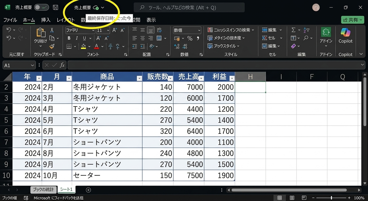Click the Percent style icon
Image resolution: width=368 pixels, height=201 pixels.
[x=190, y=38]
